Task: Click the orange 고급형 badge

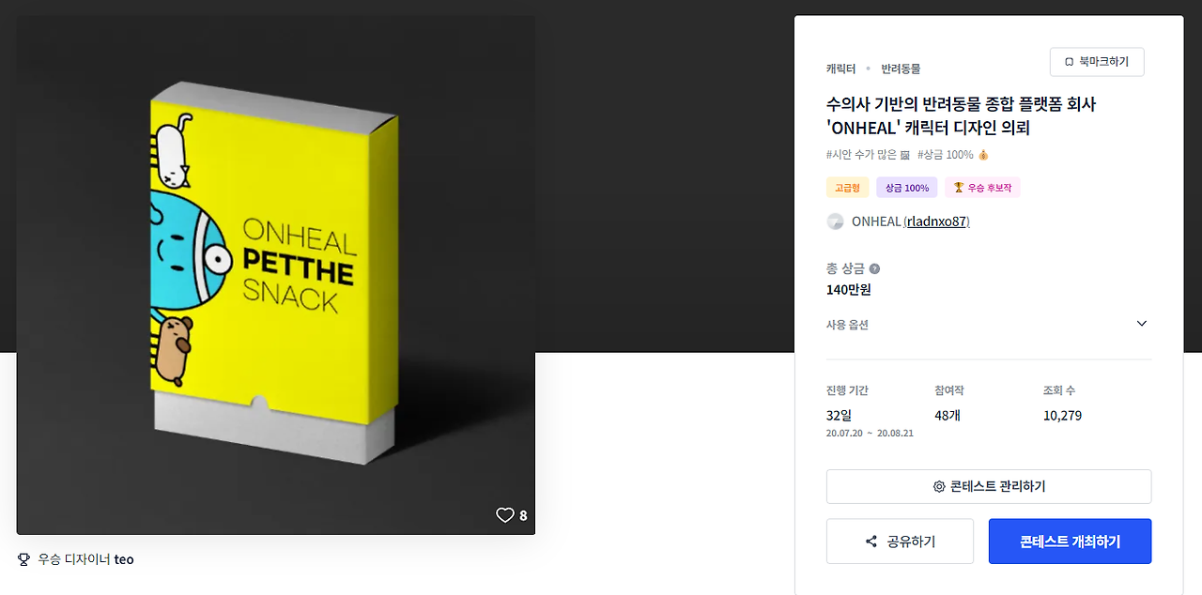Action: click(x=847, y=188)
